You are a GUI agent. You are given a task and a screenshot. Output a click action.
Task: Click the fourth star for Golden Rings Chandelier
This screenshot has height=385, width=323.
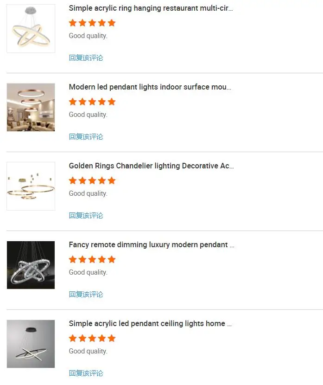102,180
